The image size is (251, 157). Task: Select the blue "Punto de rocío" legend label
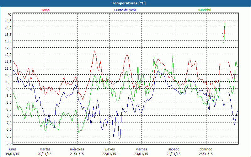pyautogui.click(x=125, y=10)
